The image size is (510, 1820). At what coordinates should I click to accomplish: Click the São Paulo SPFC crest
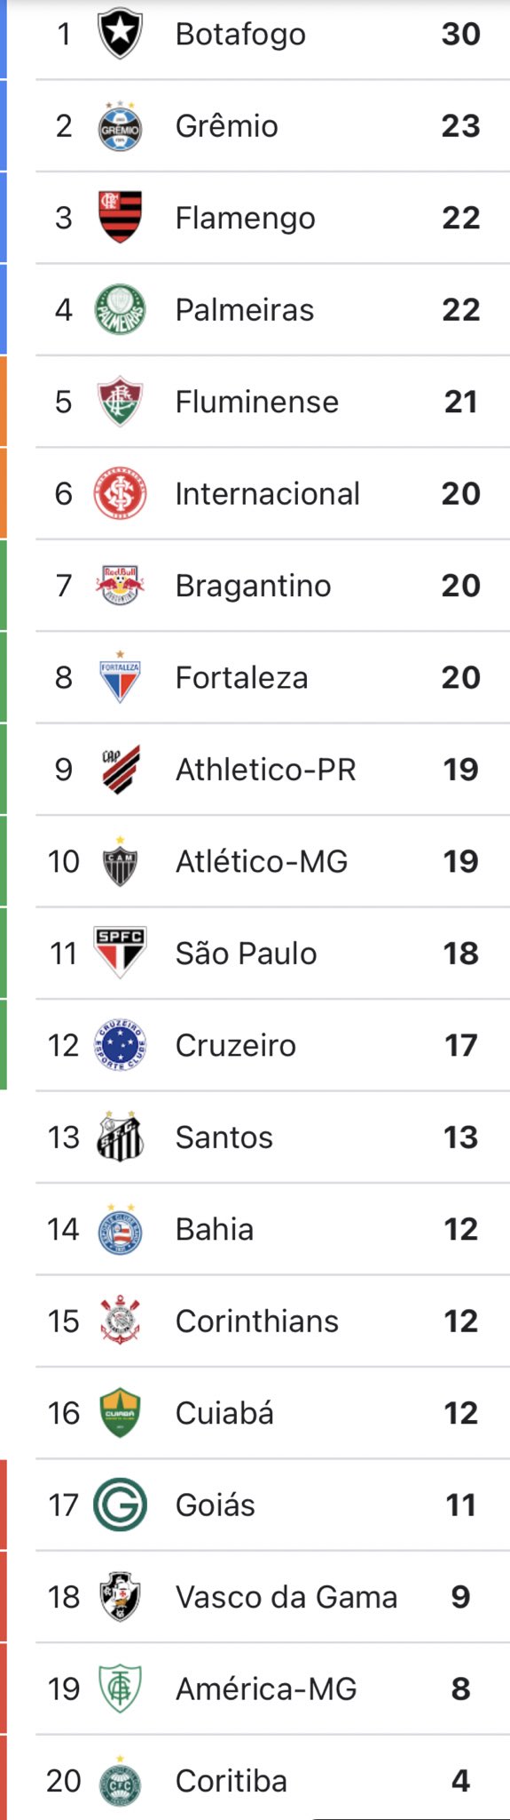(x=120, y=953)
